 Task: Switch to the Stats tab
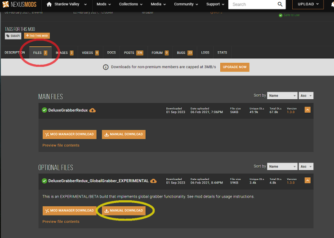[222, 53]
